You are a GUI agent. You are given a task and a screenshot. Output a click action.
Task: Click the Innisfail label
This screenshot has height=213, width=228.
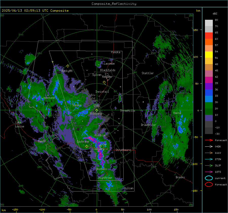102,92
